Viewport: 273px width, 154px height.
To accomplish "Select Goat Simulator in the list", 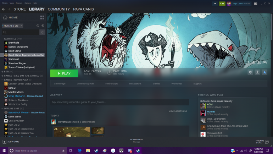I will (16, 121).
